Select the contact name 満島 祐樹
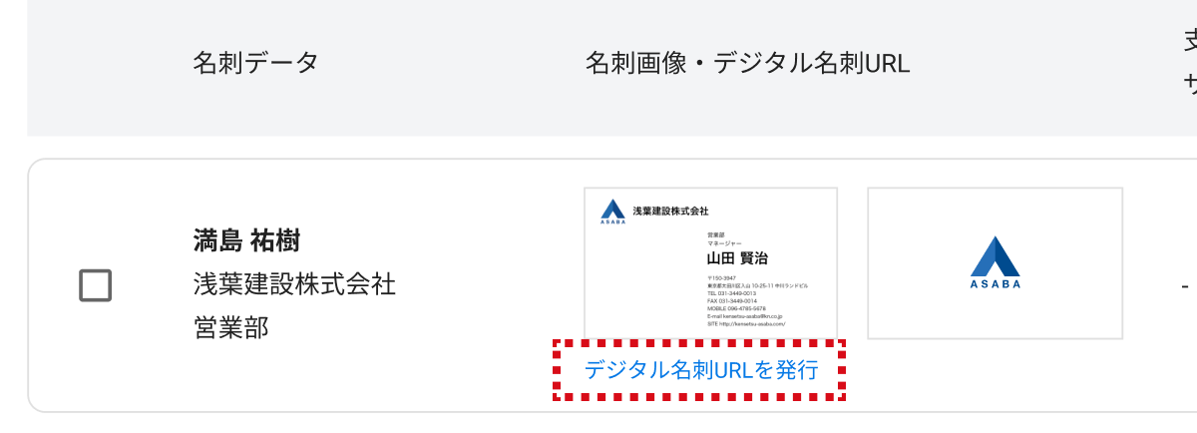1197x433 pixels. (x=246, y=240)
